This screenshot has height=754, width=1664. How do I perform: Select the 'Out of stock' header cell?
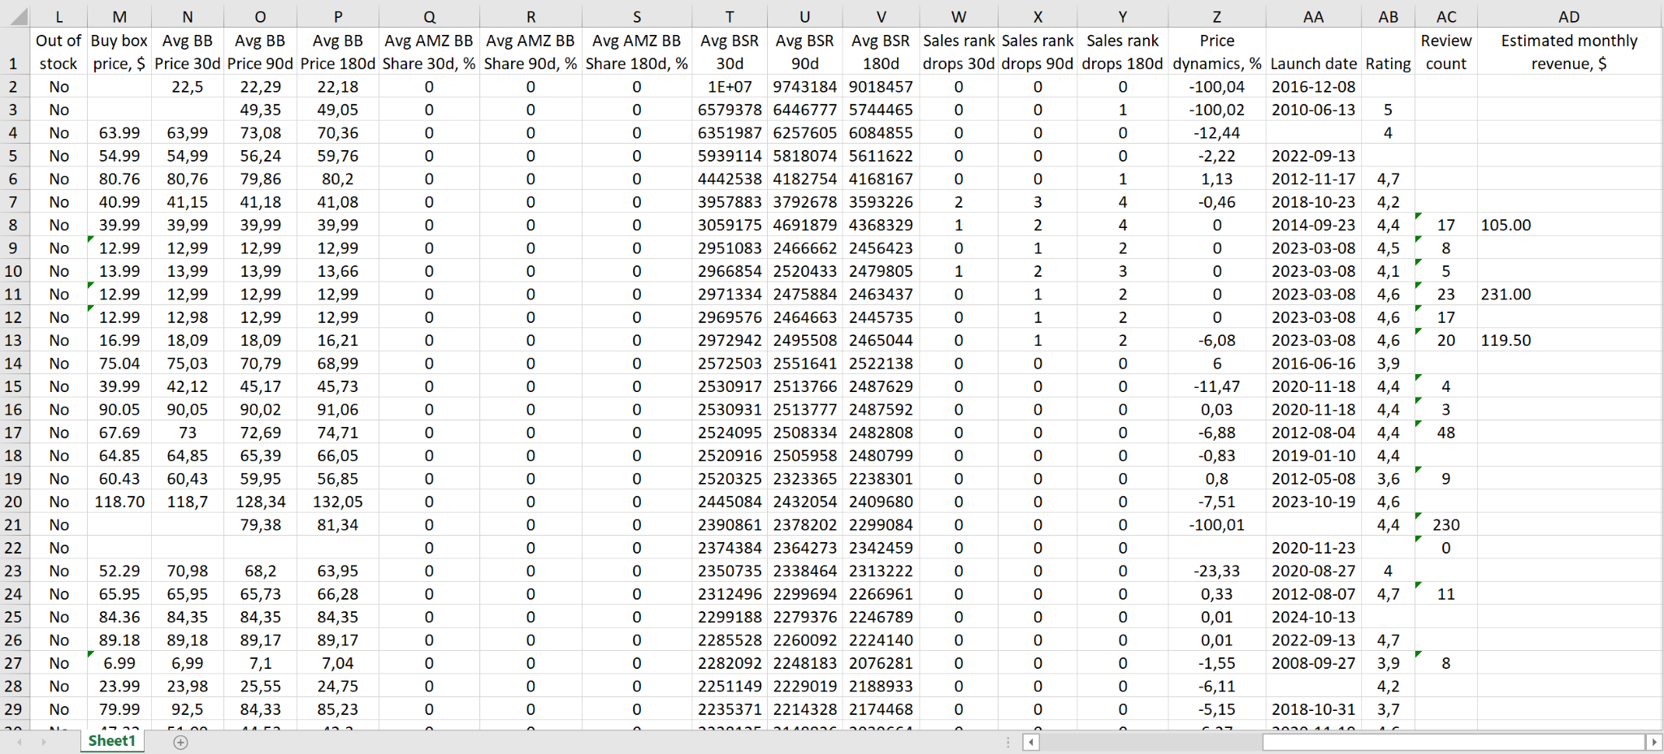[58, 52]
